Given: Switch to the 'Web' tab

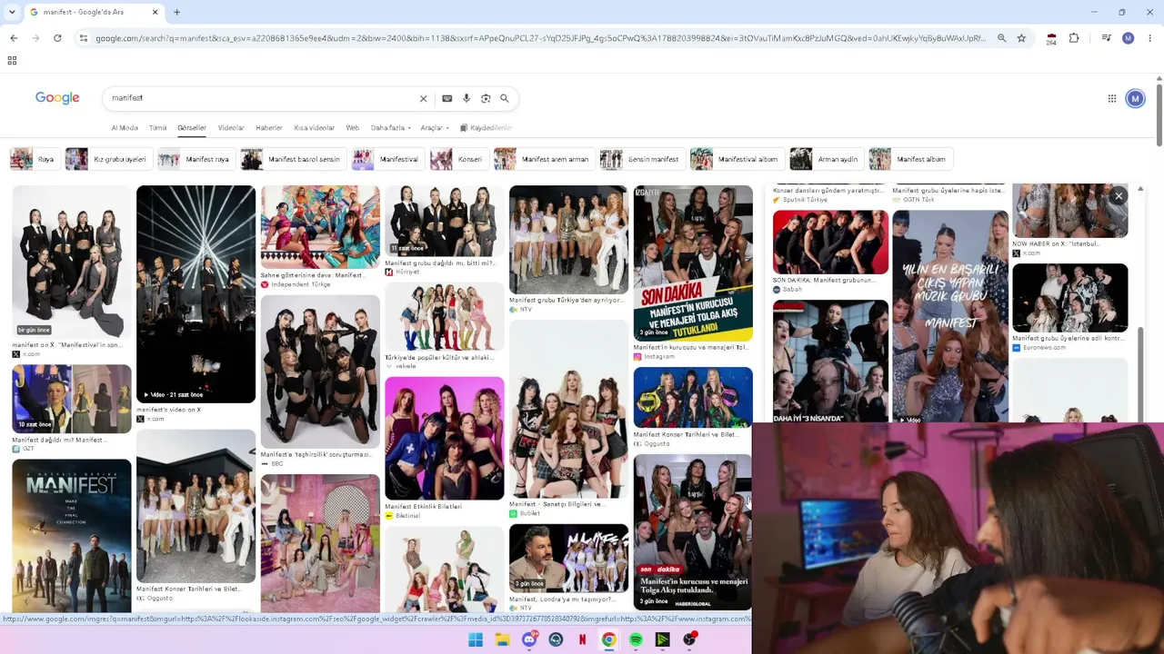Looking at the screenshot, I should click(353, 128).
